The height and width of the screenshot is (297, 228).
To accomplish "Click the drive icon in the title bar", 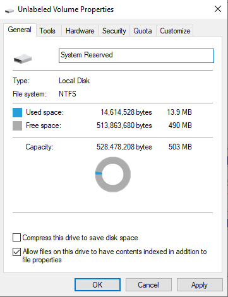I will point(9,10).
